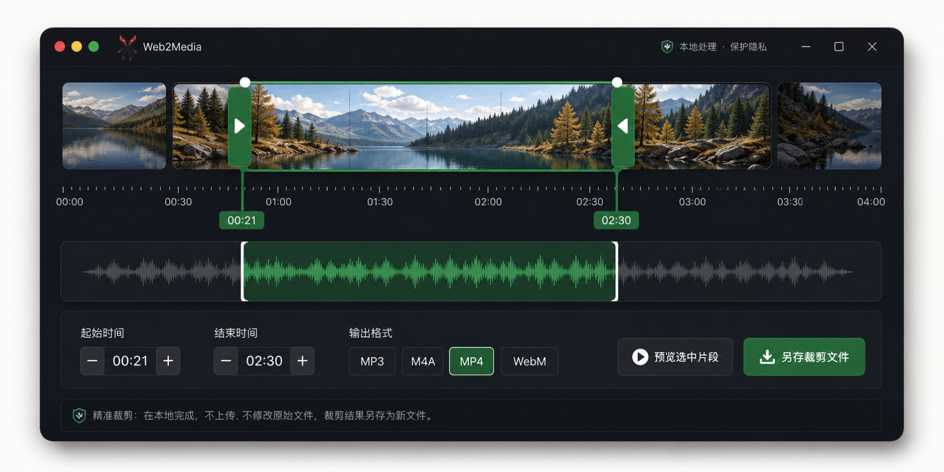Screen dimensions: 944x472
Task: Increase end time with plus button
Action: [302, 361]
